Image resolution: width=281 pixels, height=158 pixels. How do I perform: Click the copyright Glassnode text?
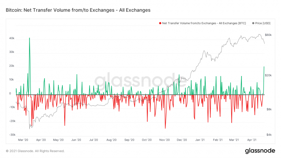pyautogui.click(x=35, y=151)
